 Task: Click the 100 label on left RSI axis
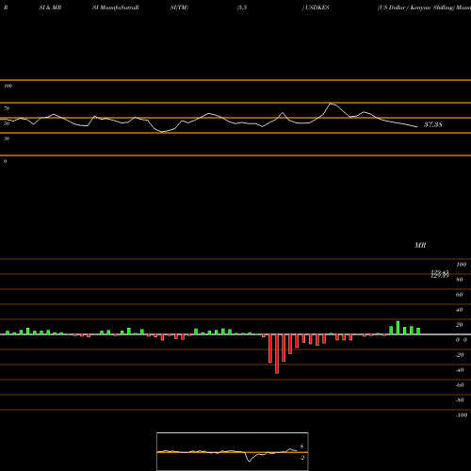click(8, 86)
